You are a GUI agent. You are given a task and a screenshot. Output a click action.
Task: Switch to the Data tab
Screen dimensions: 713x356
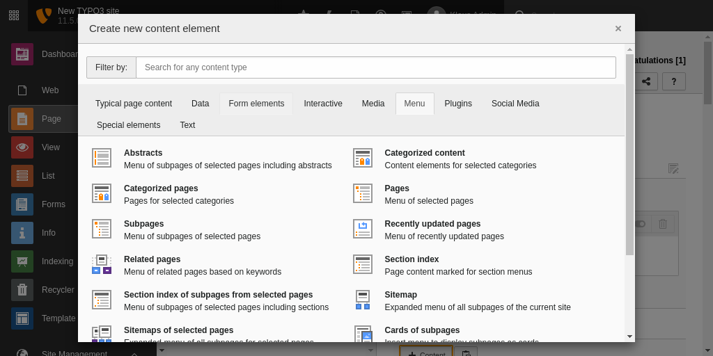(x=200, y=104)
